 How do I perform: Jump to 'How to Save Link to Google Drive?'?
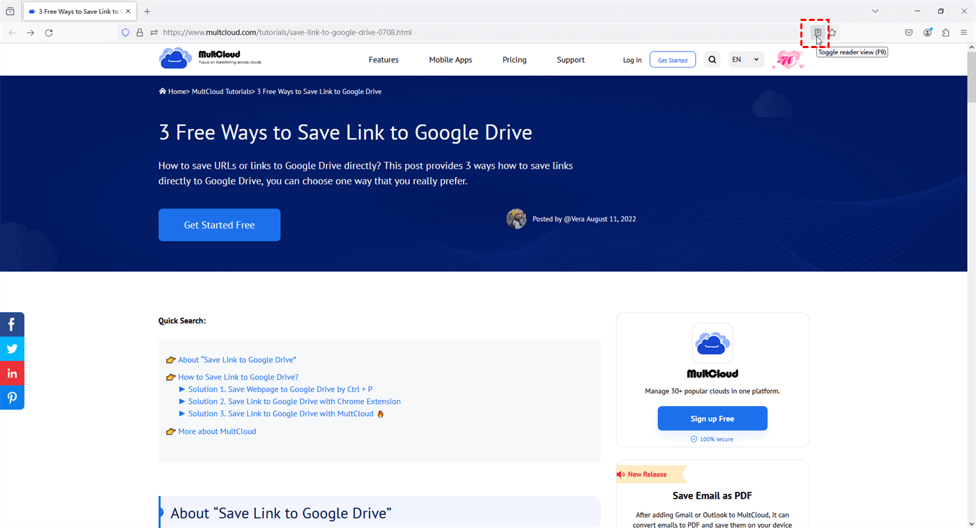pyautogui.click(x=238, y=377)
